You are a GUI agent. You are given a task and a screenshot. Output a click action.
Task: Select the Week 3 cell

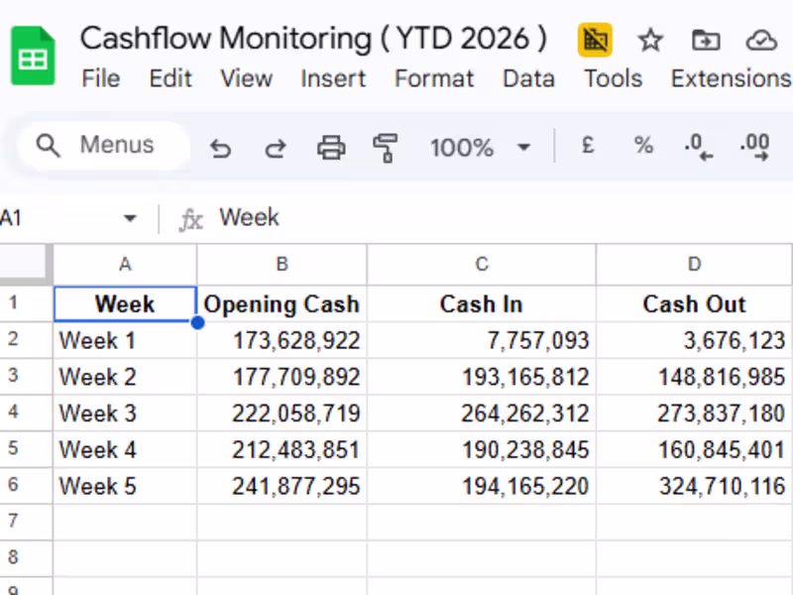pyautogui.click(x=125, y=414)
